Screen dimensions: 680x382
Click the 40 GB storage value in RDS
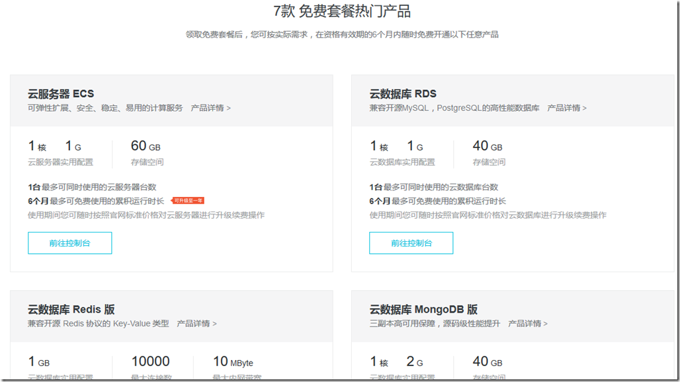pos(488,146)
